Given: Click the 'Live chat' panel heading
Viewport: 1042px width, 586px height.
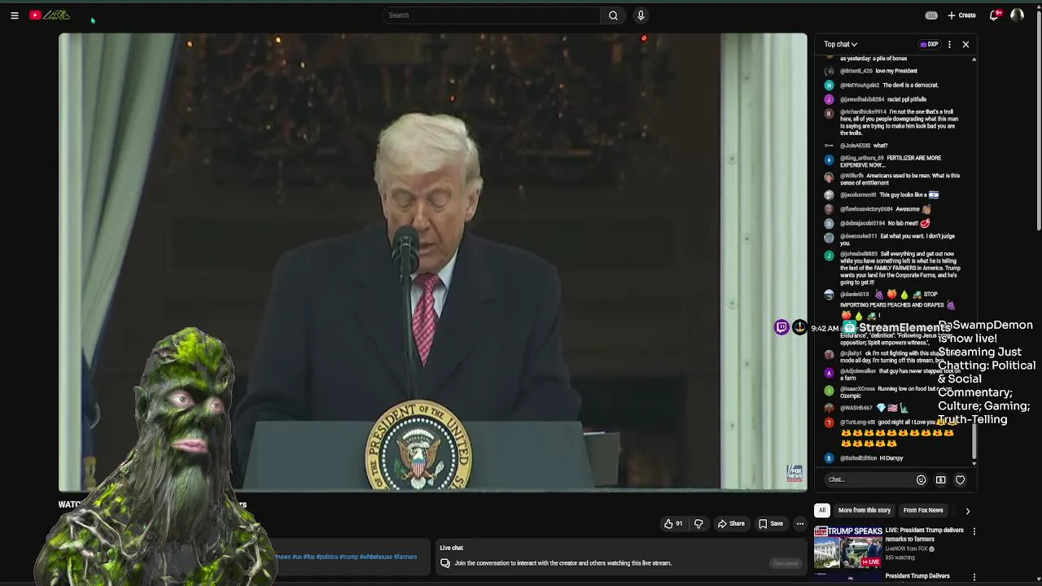Looking at the screenshot, I should point(451,548).
